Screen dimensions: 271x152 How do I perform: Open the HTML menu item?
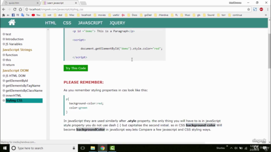click(51, 23)
